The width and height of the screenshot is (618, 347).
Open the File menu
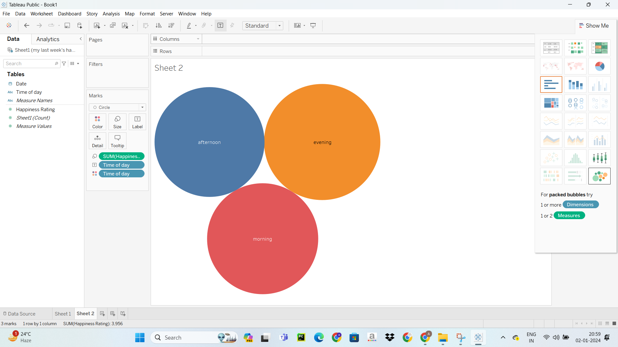click(x=6, y=14)
